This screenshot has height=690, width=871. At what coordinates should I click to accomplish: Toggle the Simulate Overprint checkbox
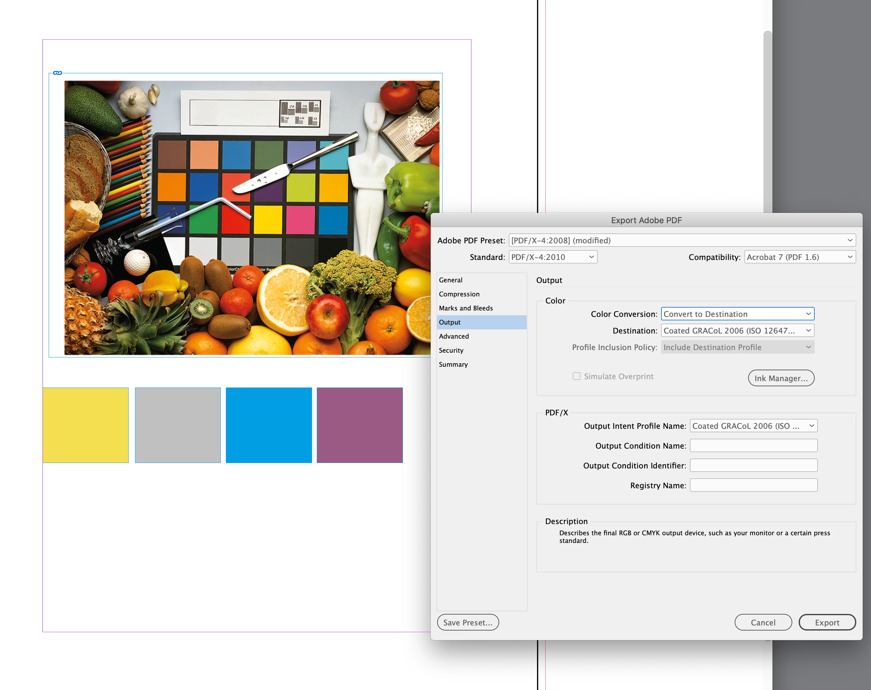click(577, 376)
